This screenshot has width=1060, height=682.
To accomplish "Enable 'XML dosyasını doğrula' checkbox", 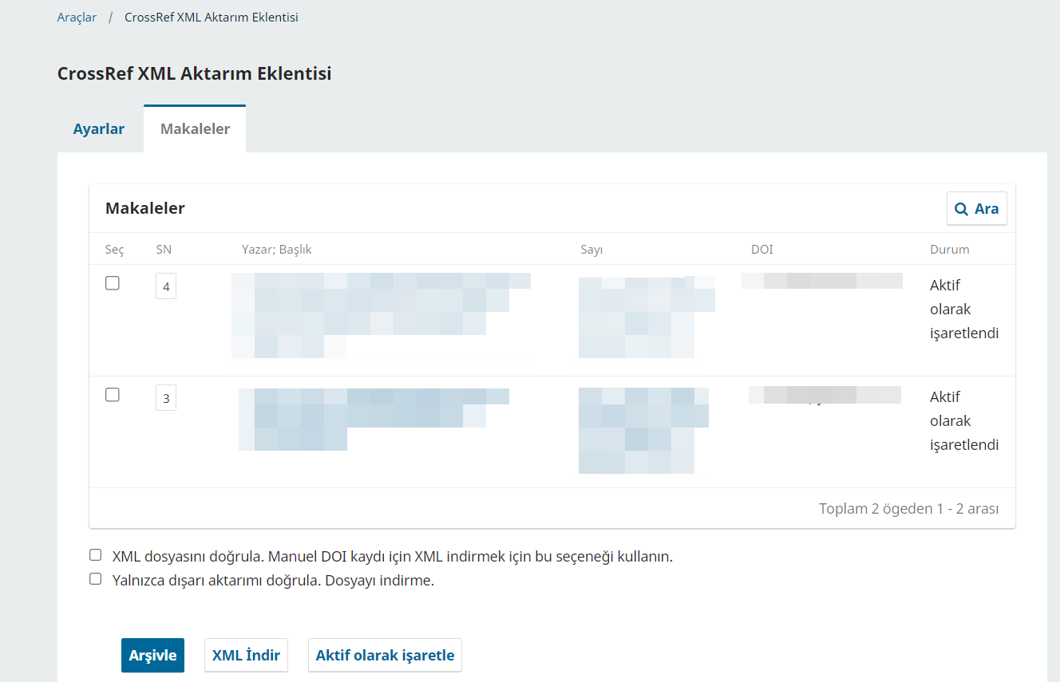I will [x=96, y=555].
